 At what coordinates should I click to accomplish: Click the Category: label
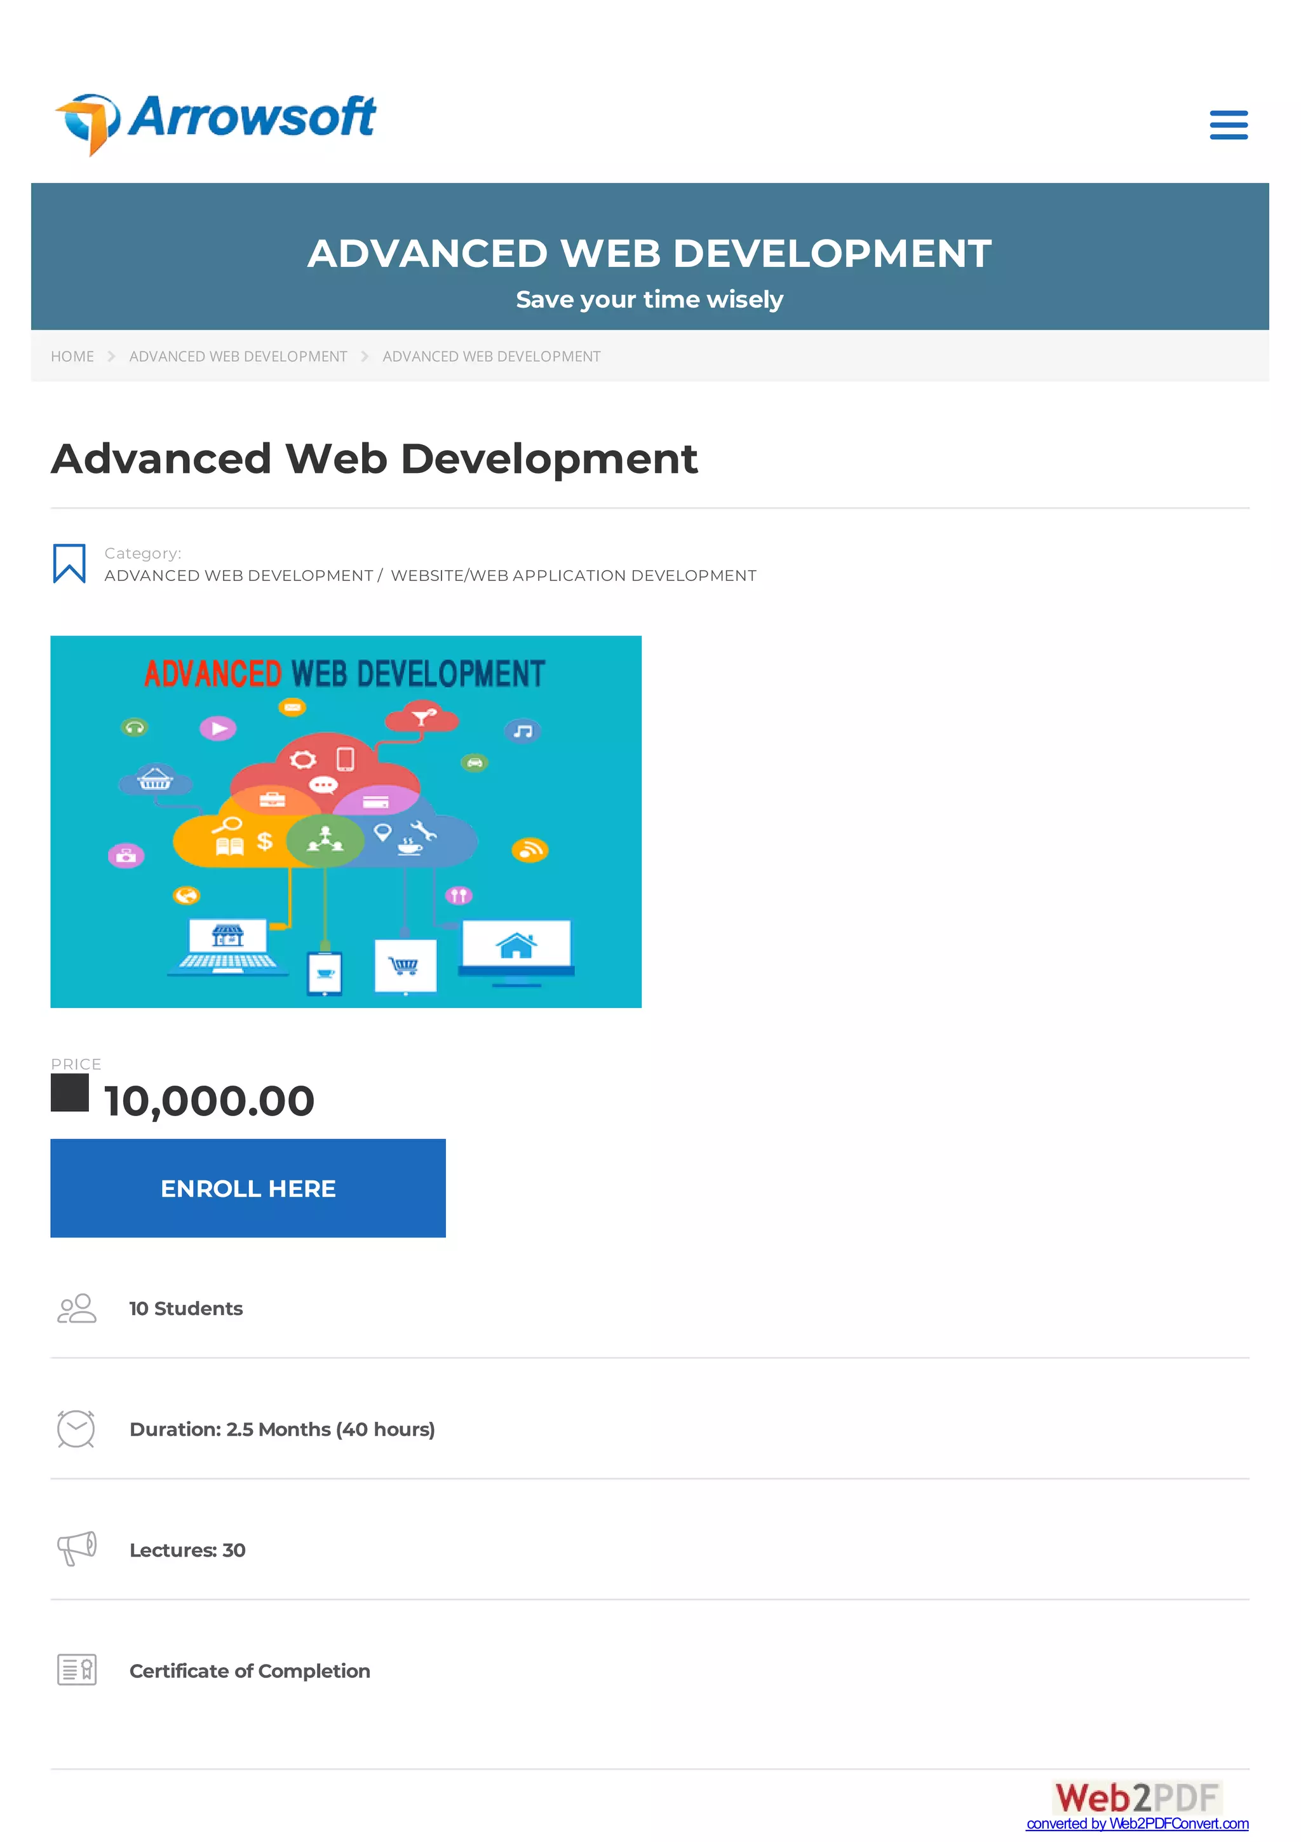pos(143,554)
